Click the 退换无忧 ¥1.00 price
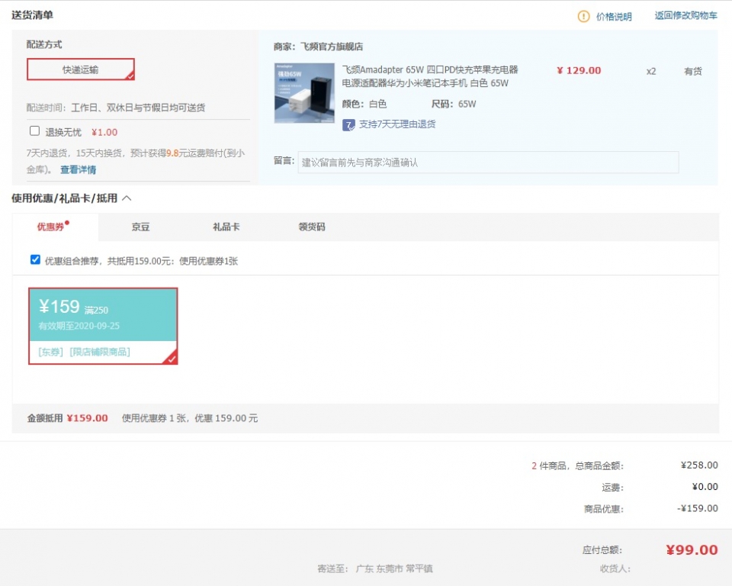The image size is (732, 586). 104,132
